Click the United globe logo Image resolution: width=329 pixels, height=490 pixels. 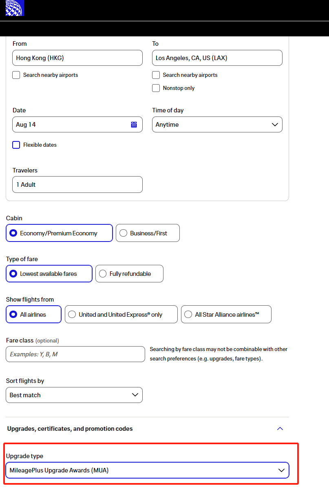click(x=15, y=8)
